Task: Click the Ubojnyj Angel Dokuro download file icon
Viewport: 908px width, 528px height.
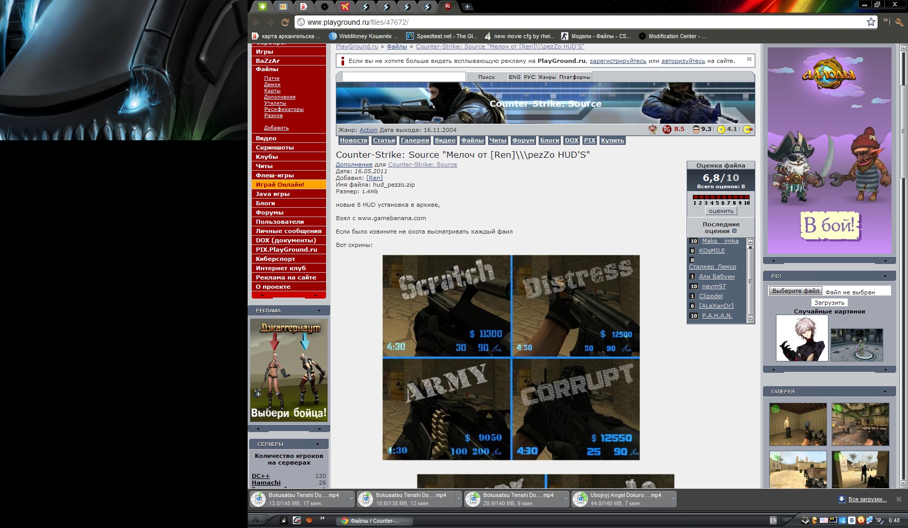Action: [580, 499]
